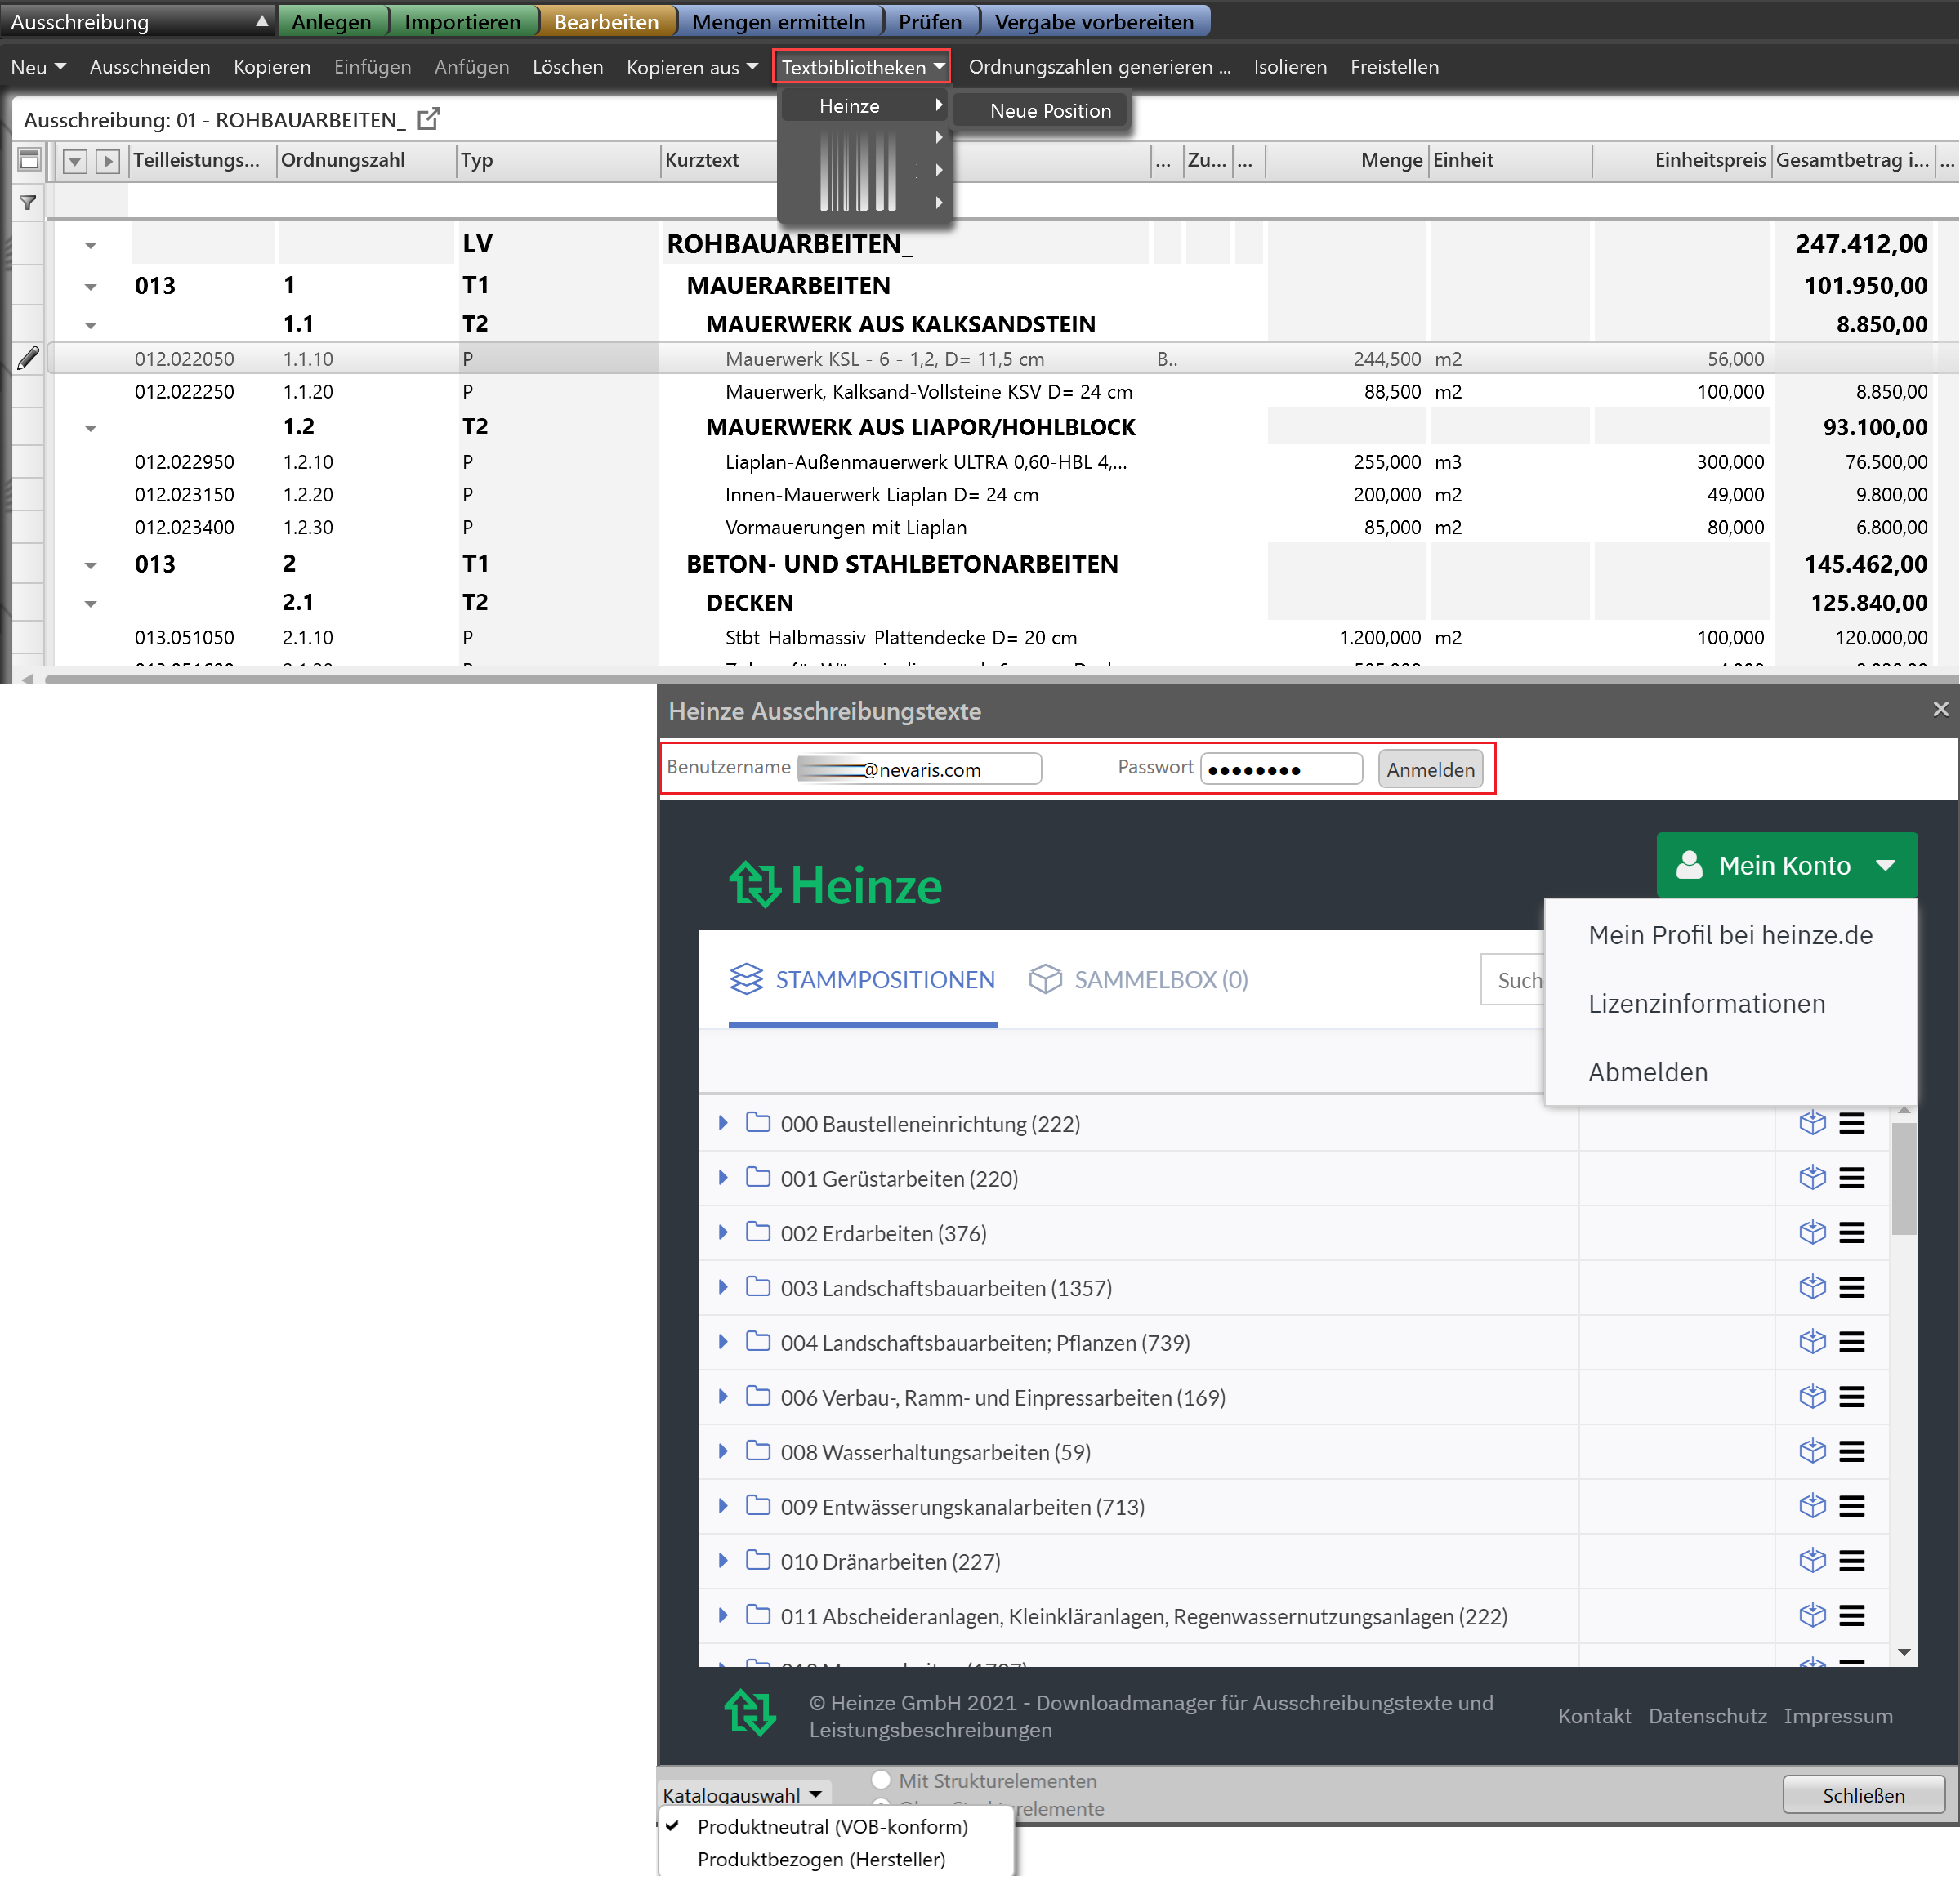The height and width of the screenshot is (1885, 1960).
Task: Click the pencil edit icon on row 1.1.10
Action: [x=28, y=359]
